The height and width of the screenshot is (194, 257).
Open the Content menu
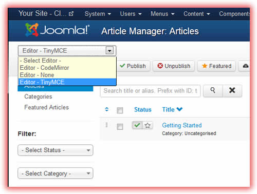pos(197,14)
